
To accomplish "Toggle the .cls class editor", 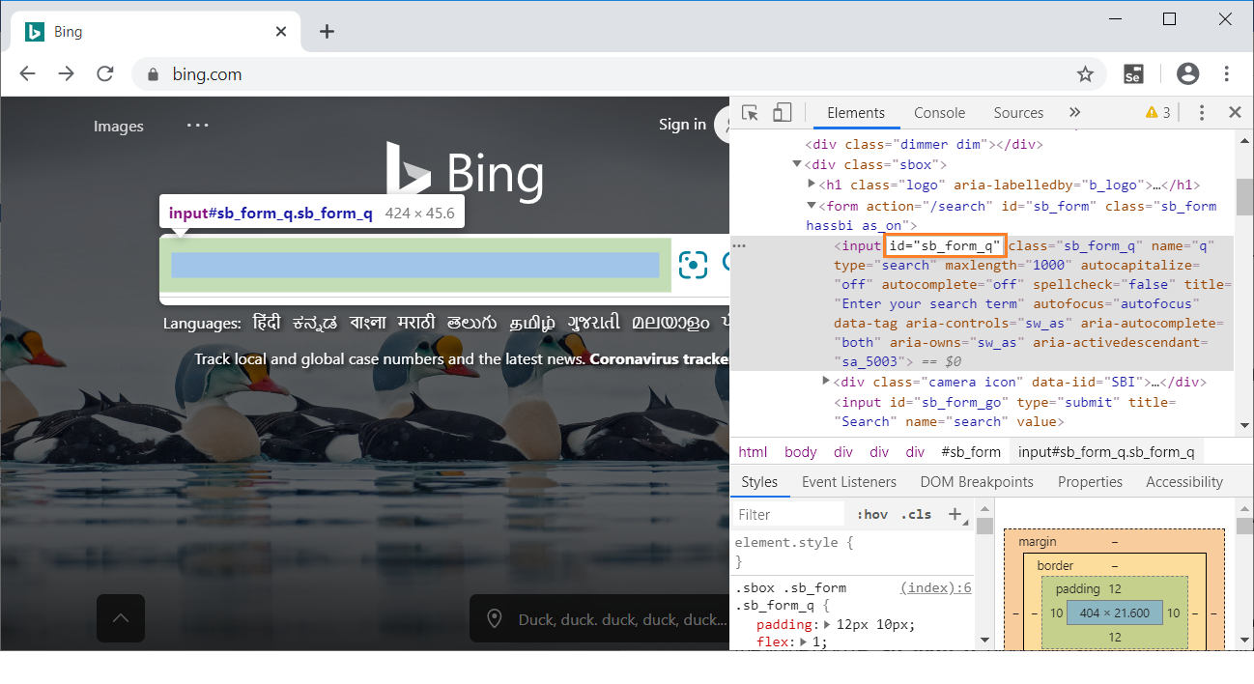I will click(x=916, y=515).
